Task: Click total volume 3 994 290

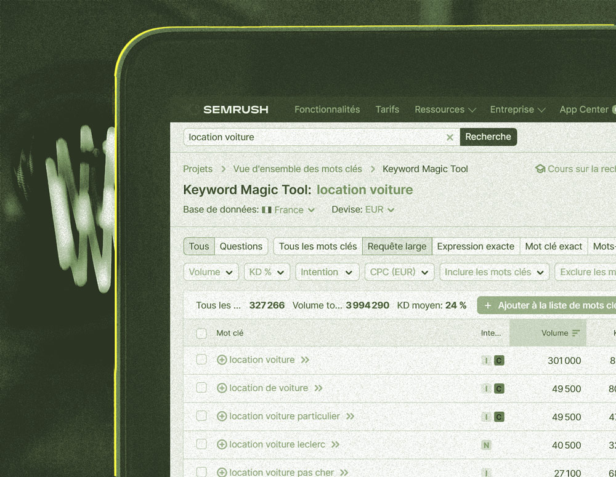Action: [x=367, y=305]
